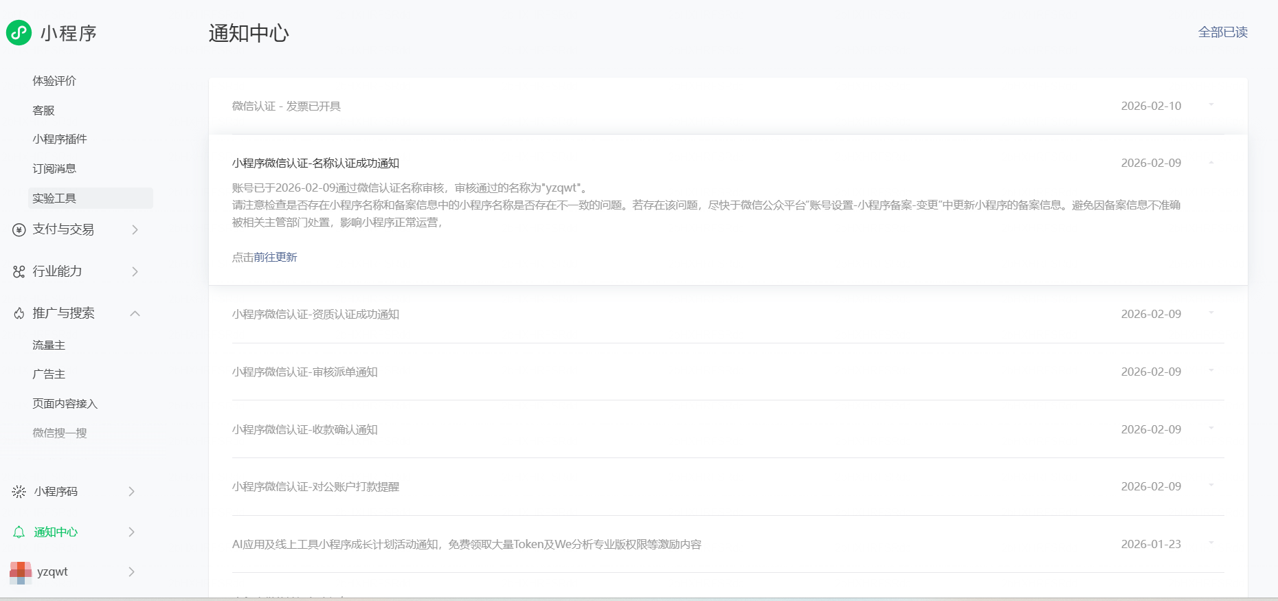Image resolution: width=1278 pixels, height=601 pixels.
Task: Click the 小程序微信认证-名称认证成功通知 title
Action: (x=315, y=163)
